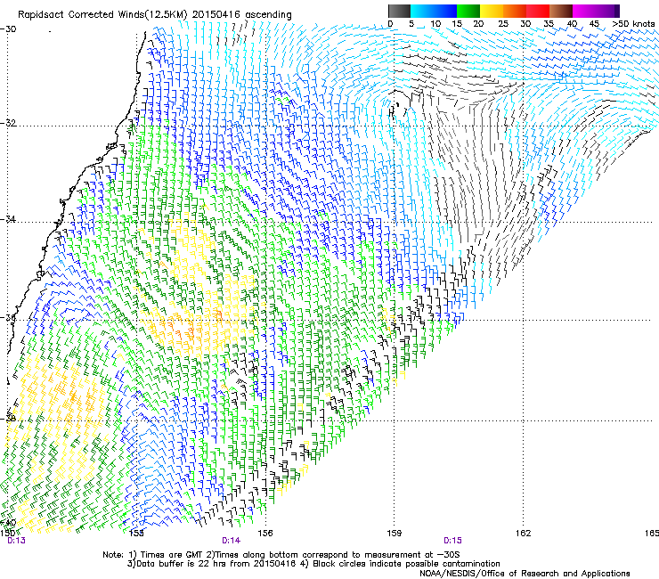Click the cyan 5–10 knots legend swatch
Viewport: 659px width, 579px height.
[x=422, y=11]
